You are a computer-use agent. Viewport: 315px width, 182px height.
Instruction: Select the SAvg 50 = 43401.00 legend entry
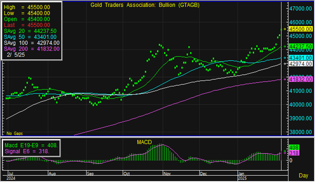[30, 37]
